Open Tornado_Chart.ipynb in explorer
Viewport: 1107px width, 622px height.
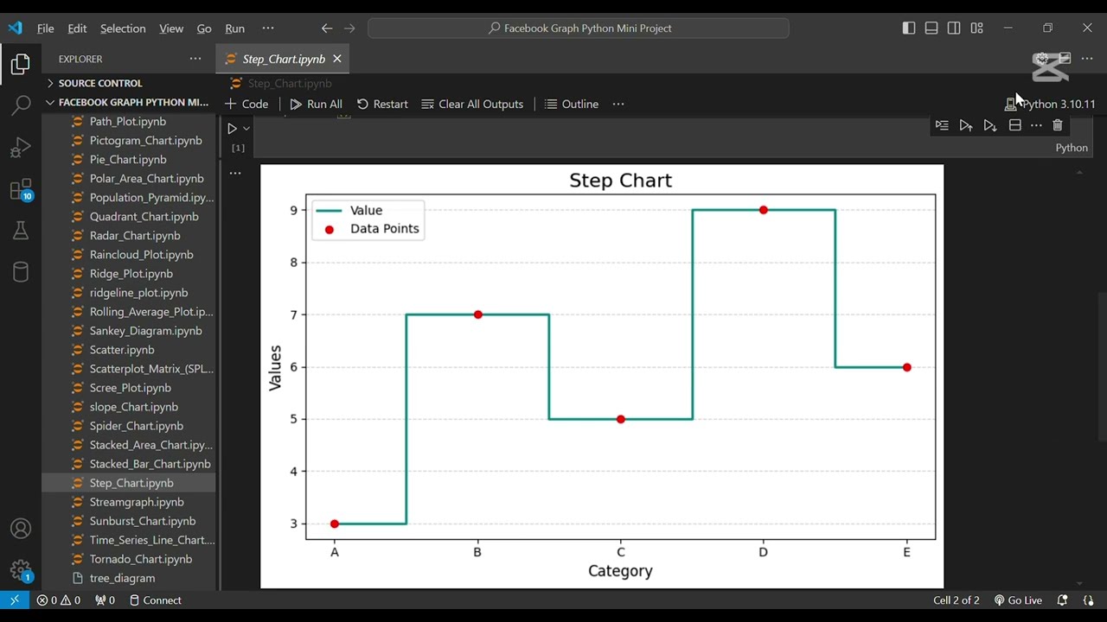141,559
